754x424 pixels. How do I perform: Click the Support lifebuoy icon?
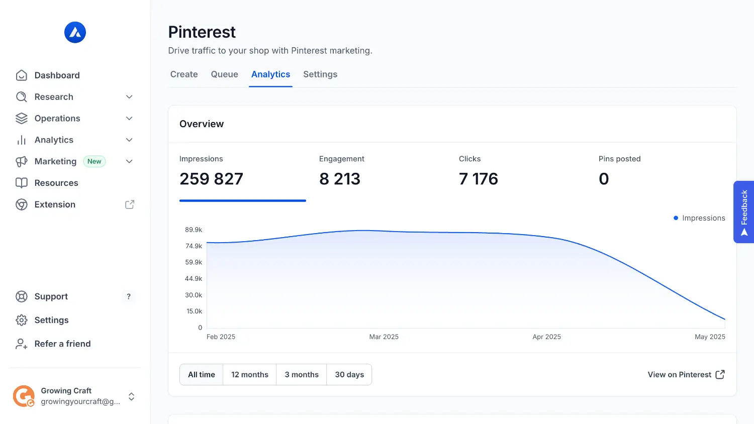point(21,296)
